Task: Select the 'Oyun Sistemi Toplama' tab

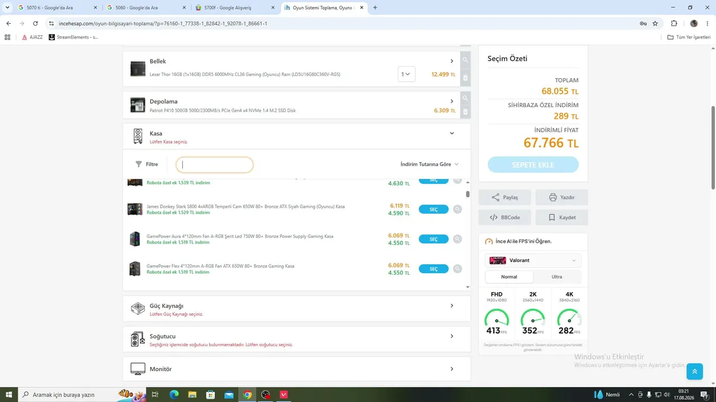Action: point(323,8)
